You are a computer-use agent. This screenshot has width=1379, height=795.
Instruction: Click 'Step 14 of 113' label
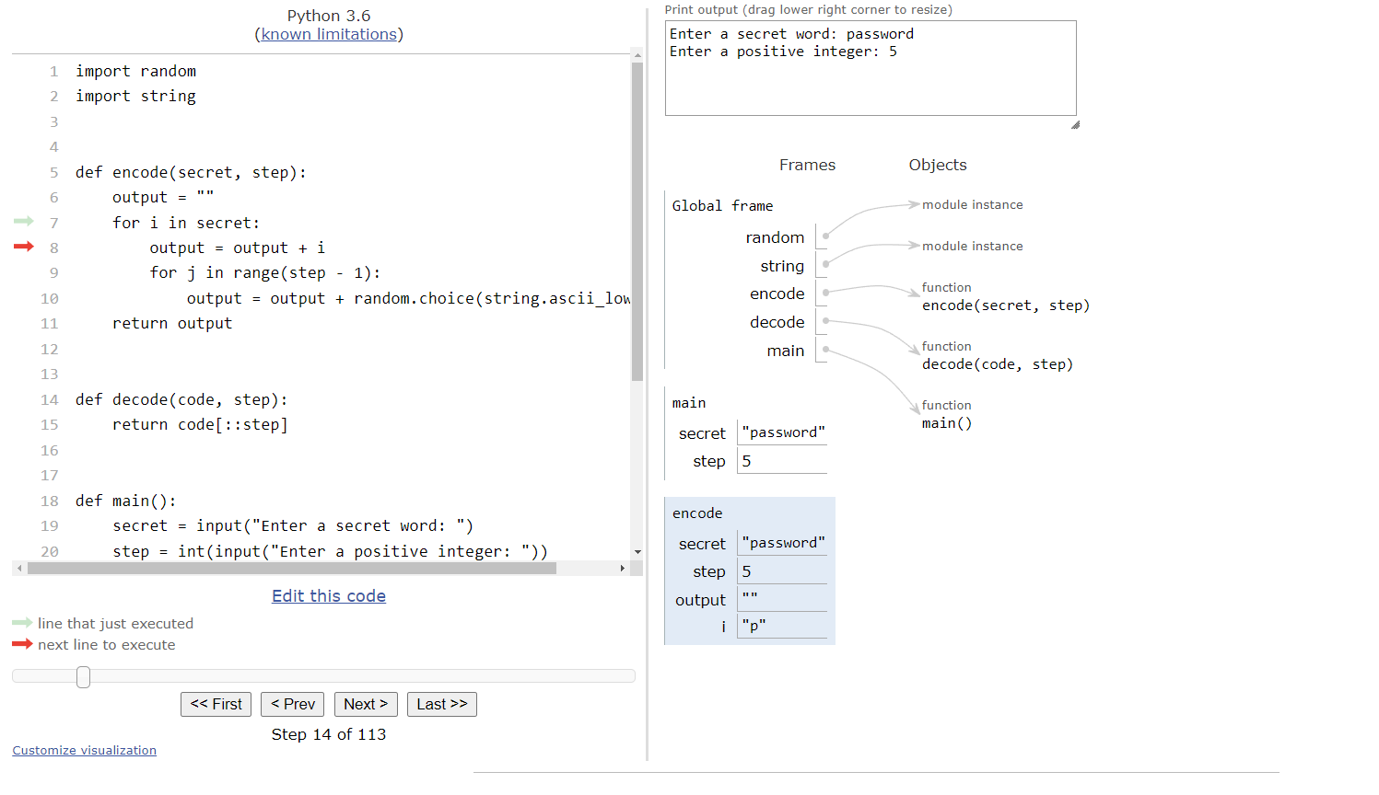click(x=329, y=734)
